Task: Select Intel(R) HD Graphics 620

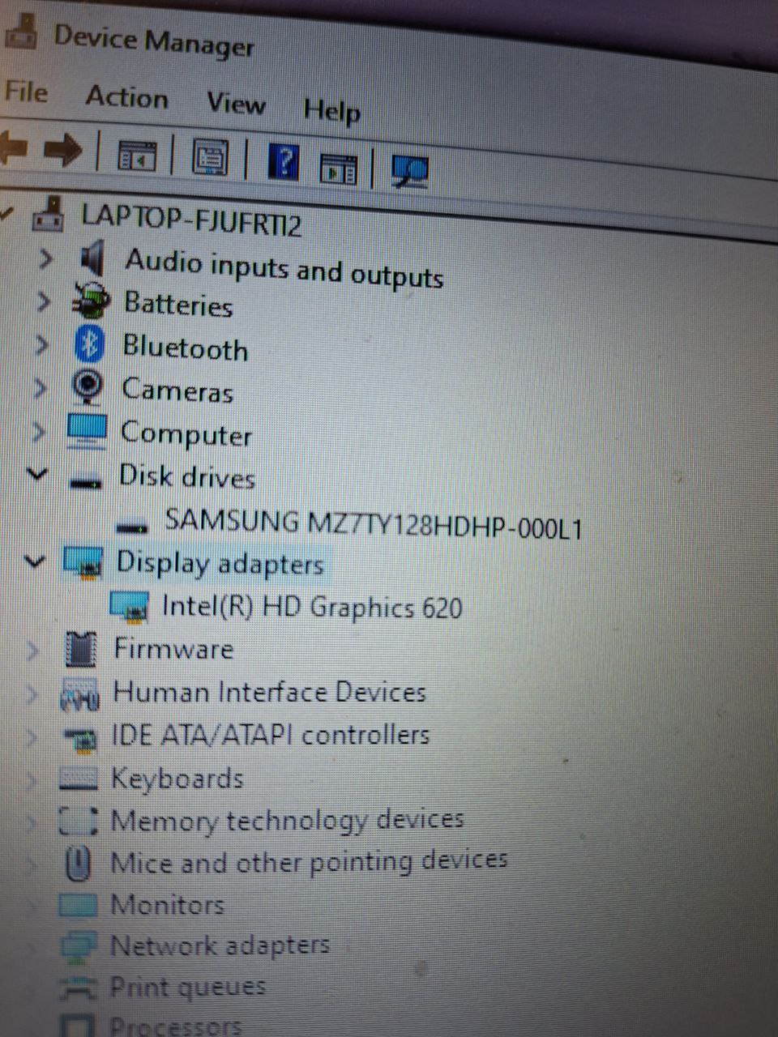Action: pos(312,607)
